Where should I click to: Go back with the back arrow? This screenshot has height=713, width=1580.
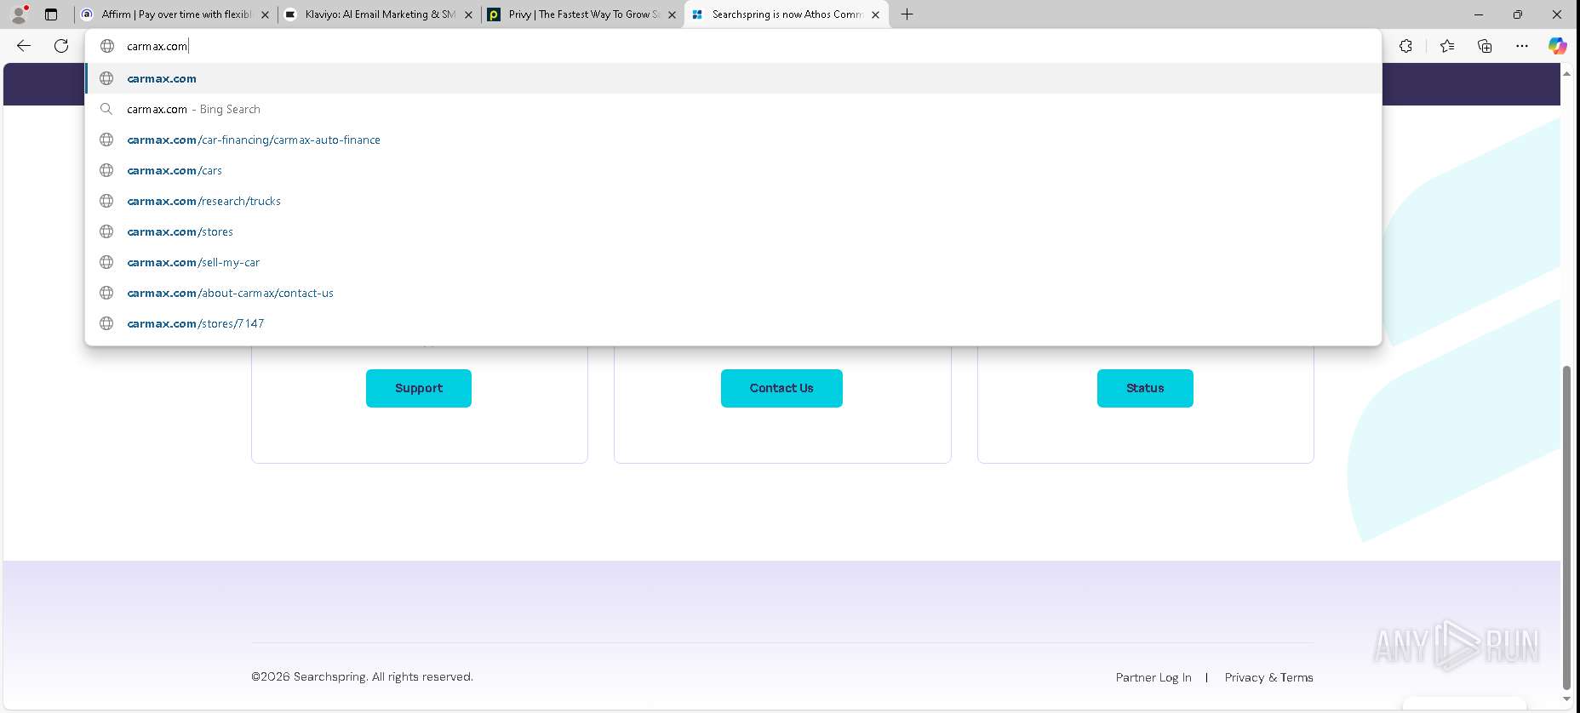[24, 46]
